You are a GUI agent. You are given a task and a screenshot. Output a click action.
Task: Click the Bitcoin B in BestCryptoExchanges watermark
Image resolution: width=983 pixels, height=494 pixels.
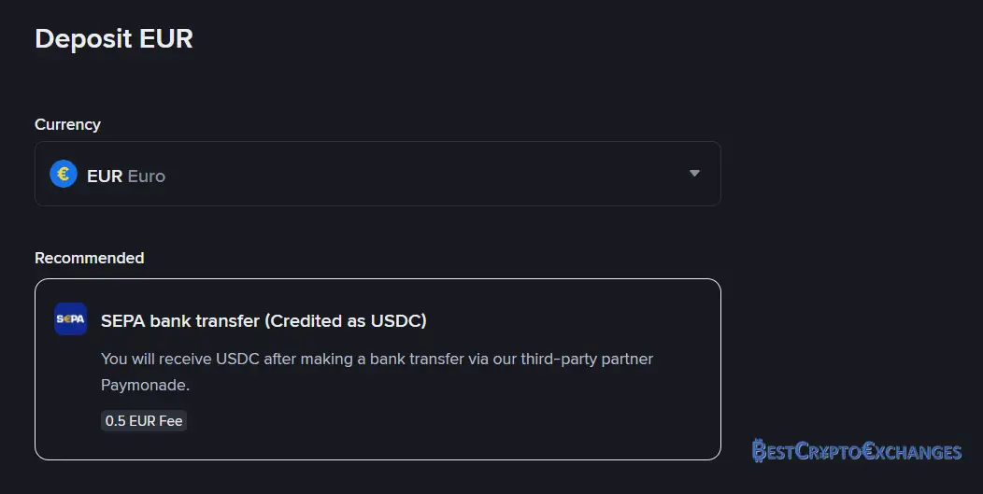pos(759,451)
